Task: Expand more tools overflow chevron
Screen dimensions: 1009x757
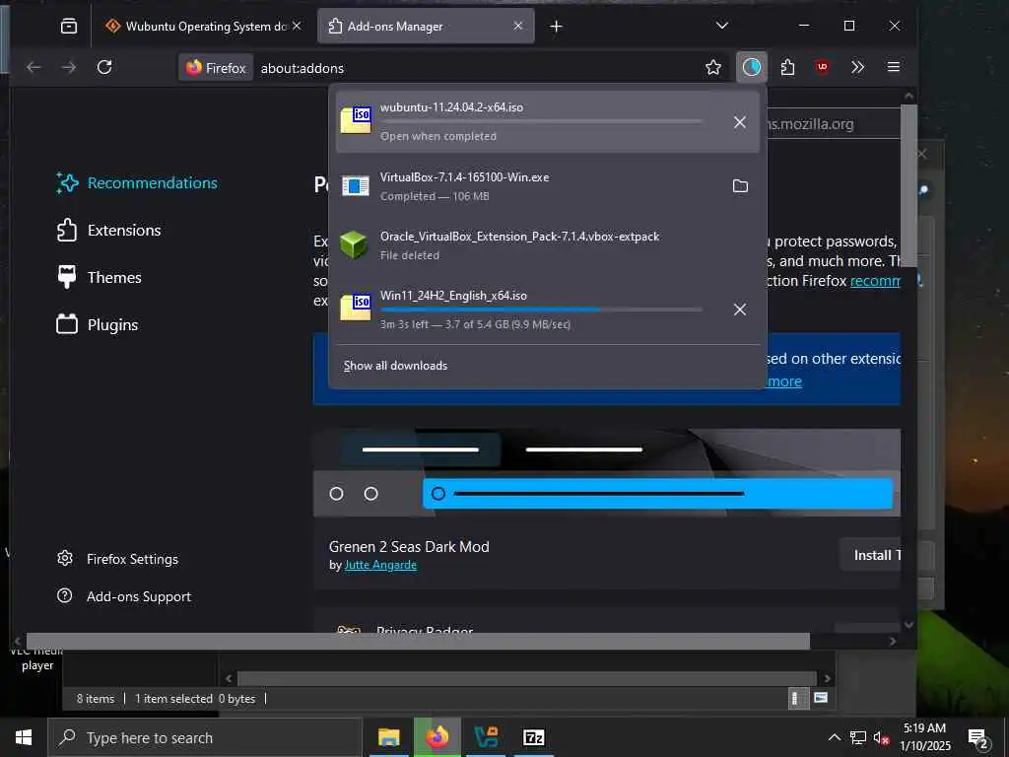Action: click(x=858, y=67)
